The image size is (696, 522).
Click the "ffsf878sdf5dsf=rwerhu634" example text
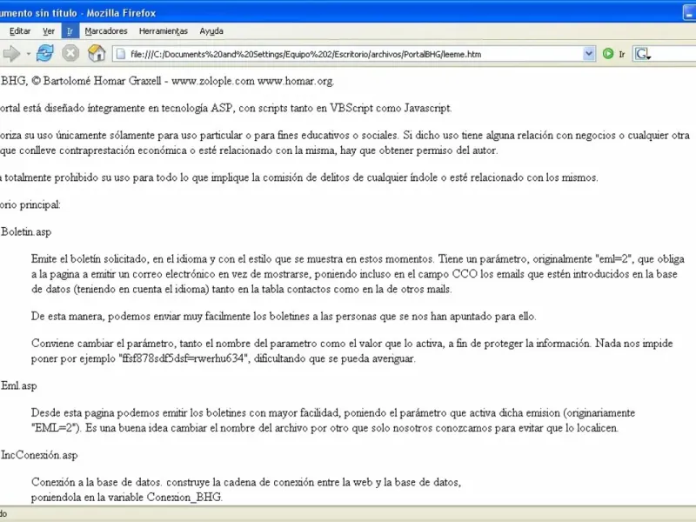pos(184,358)
